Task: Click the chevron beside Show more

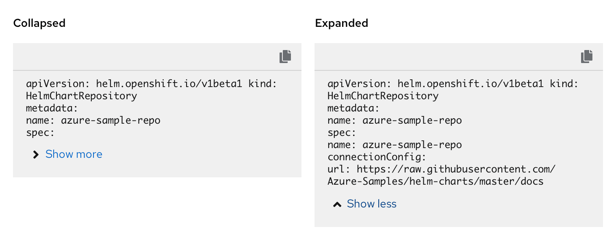Action: [x=36, y=155]
